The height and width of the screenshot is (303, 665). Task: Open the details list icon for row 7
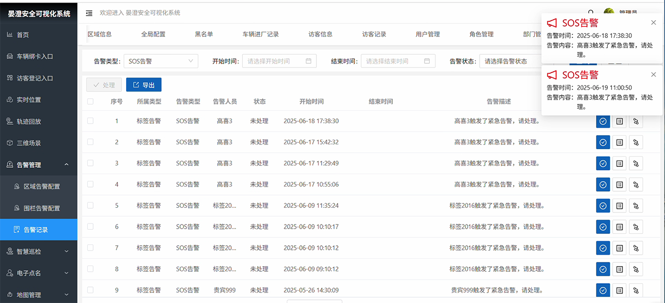coord(619,248)
